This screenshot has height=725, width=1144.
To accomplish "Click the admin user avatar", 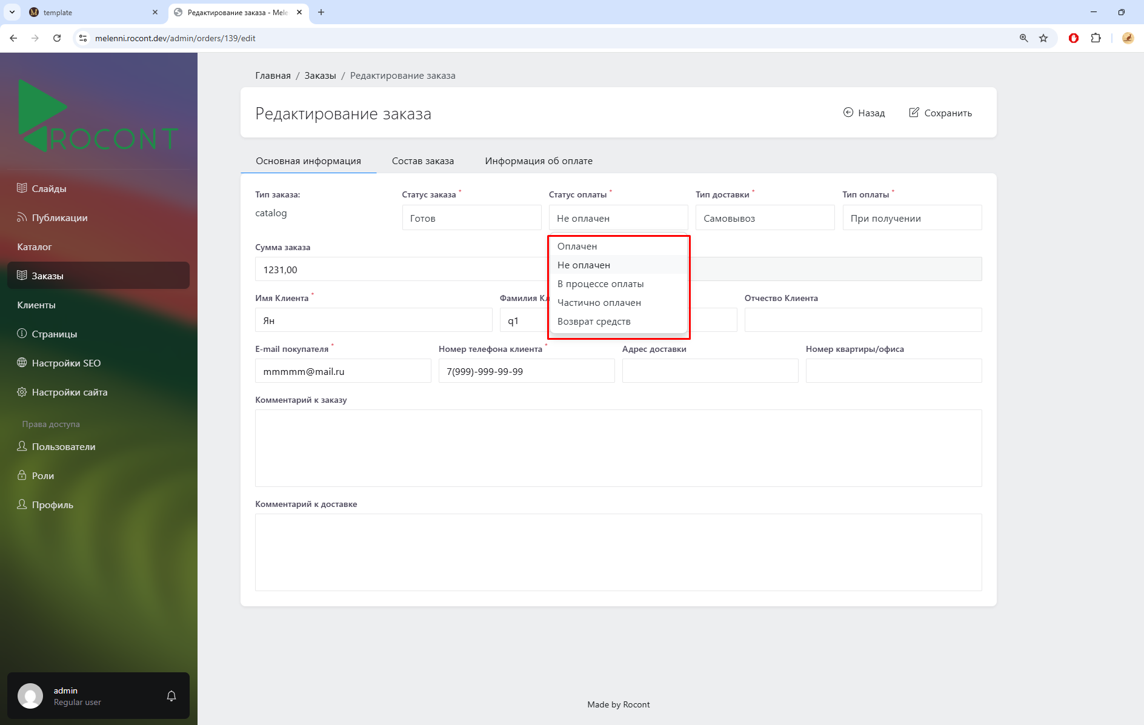I will pyautogui.click(x=30, y=696).
